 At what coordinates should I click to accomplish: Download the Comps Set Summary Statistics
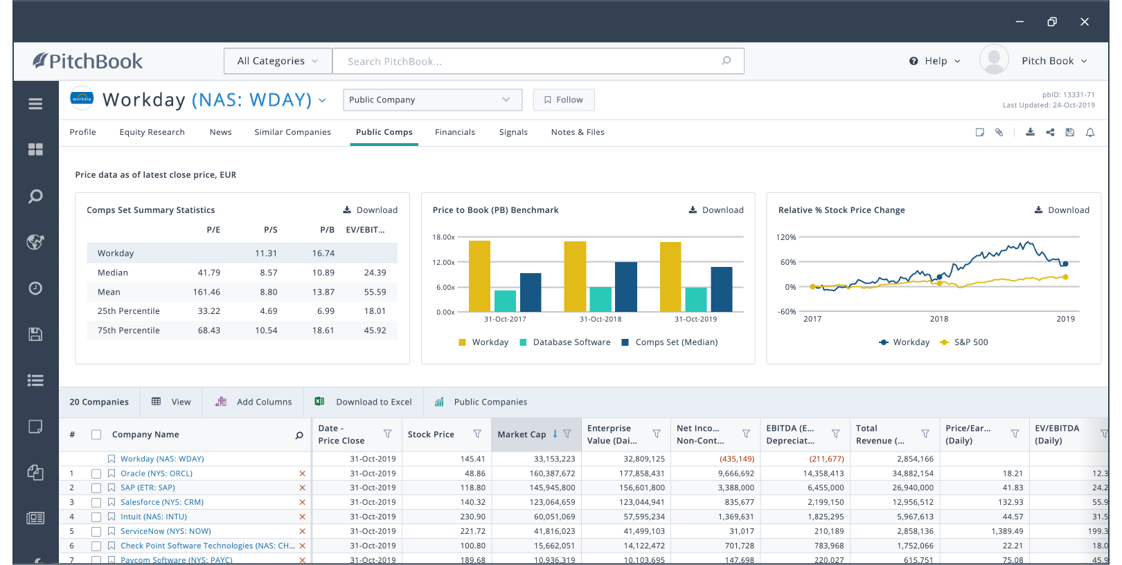tap(371, 210)
